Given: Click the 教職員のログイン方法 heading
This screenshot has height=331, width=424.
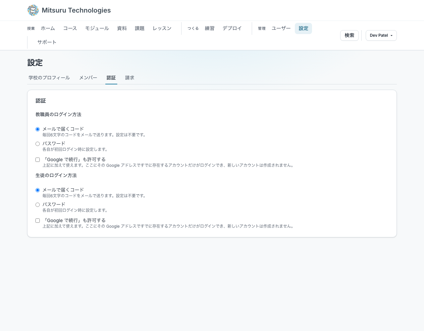Looking at the screenshot, I should pyautogui.click(x=58, y=115).
